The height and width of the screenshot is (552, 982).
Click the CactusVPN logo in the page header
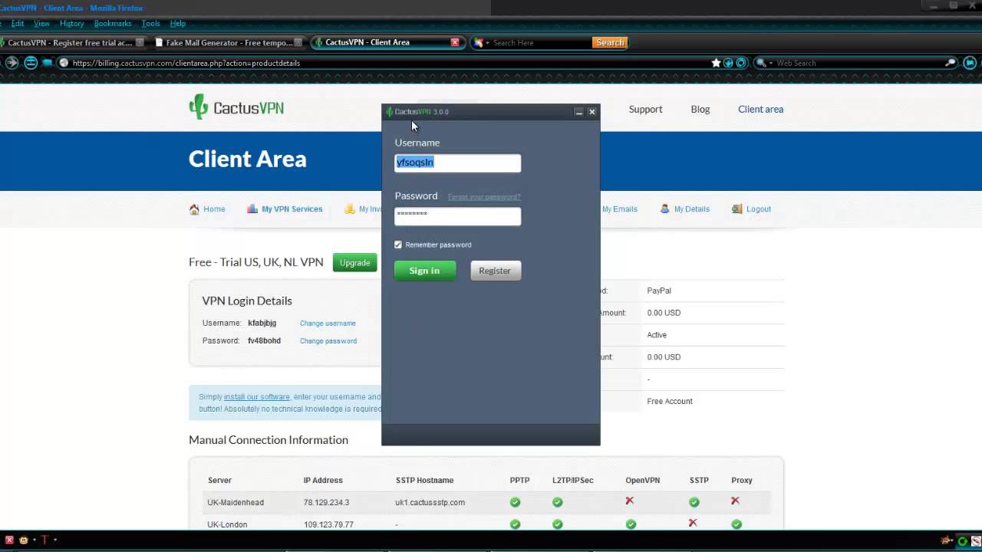pyautogui.click(x=236, y=107)
